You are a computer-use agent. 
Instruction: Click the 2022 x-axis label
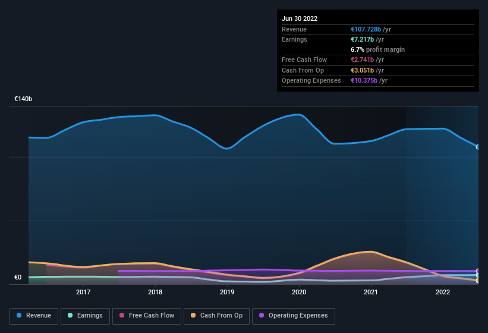[x=443, y=292]
